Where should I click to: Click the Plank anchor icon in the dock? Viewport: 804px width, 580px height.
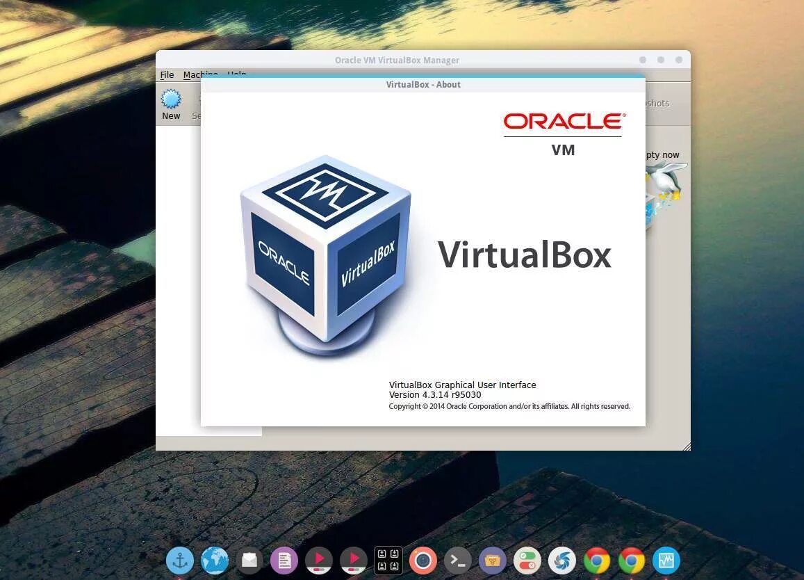click(x=180, y=561)
